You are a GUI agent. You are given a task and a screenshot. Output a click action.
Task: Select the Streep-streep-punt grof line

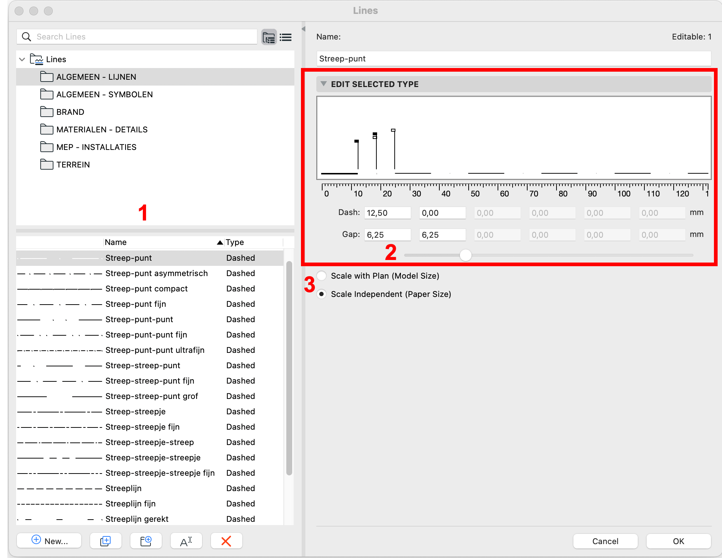[150, 396]
